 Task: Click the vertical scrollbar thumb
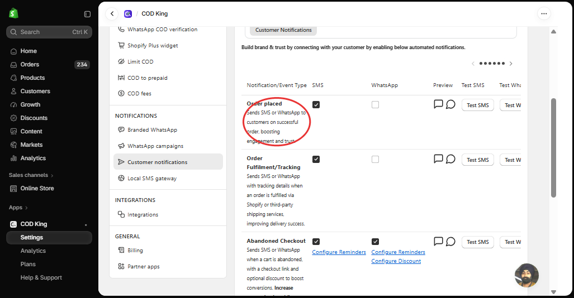[553, 148]
